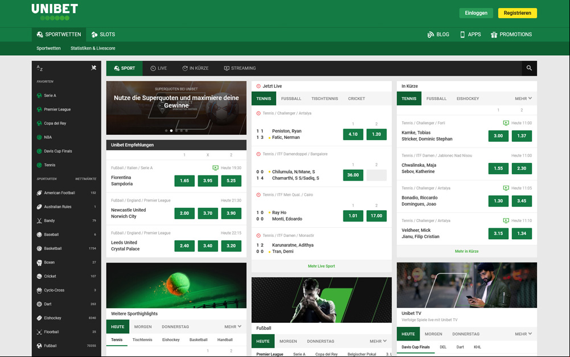
Task: Switch to the LIVE tab
Action: point(159,68)
